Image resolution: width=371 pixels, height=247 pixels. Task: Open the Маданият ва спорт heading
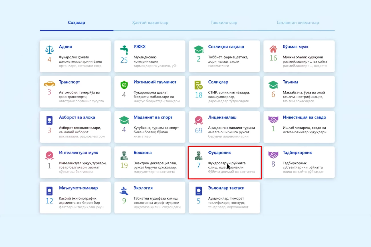(x=153, y=117)
